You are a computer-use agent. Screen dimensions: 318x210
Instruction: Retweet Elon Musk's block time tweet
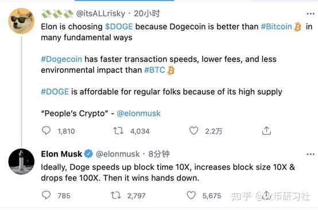pyautogui.click(x=116, y=195)
